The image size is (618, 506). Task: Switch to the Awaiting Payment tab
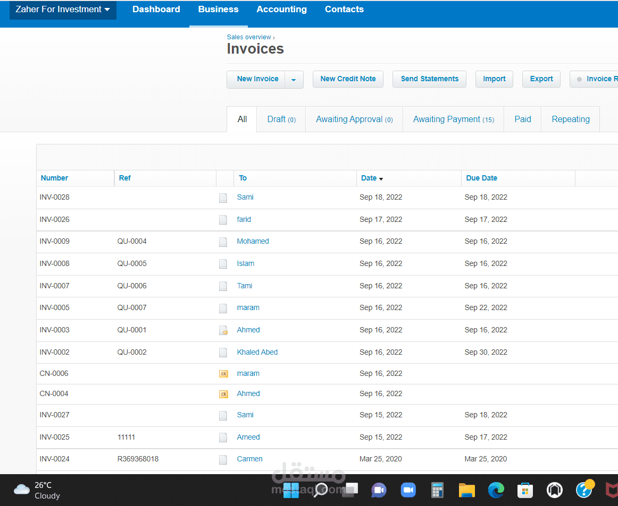(453, 119)
